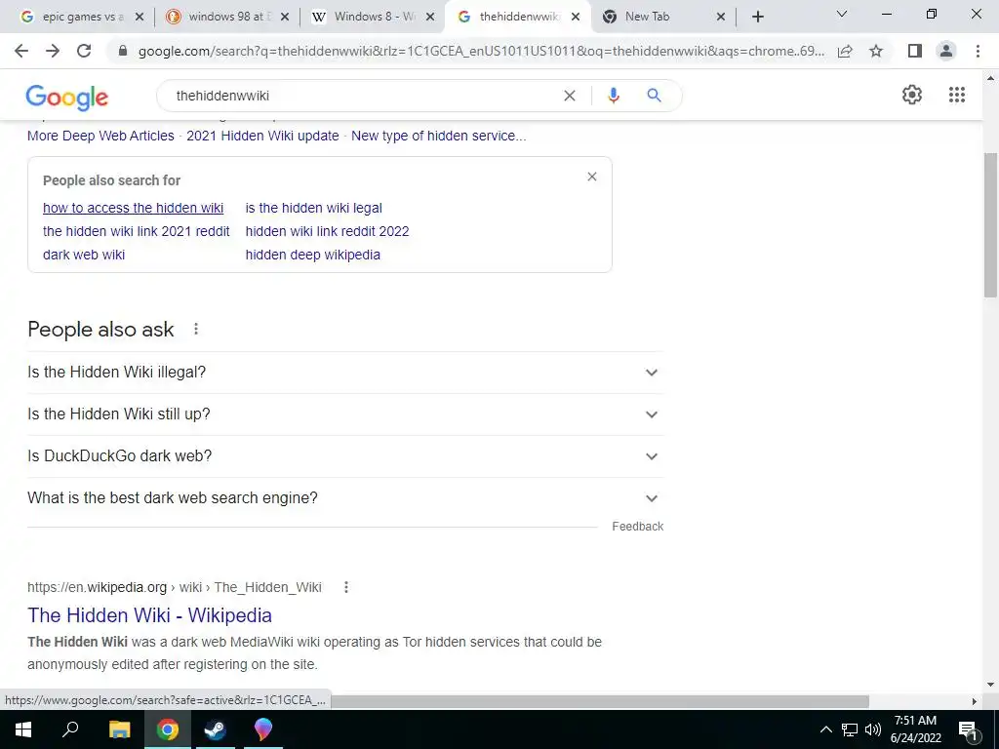Open 'the hidden wiki link 2021 reddit'
999x749 pixels.
[137, 231]
